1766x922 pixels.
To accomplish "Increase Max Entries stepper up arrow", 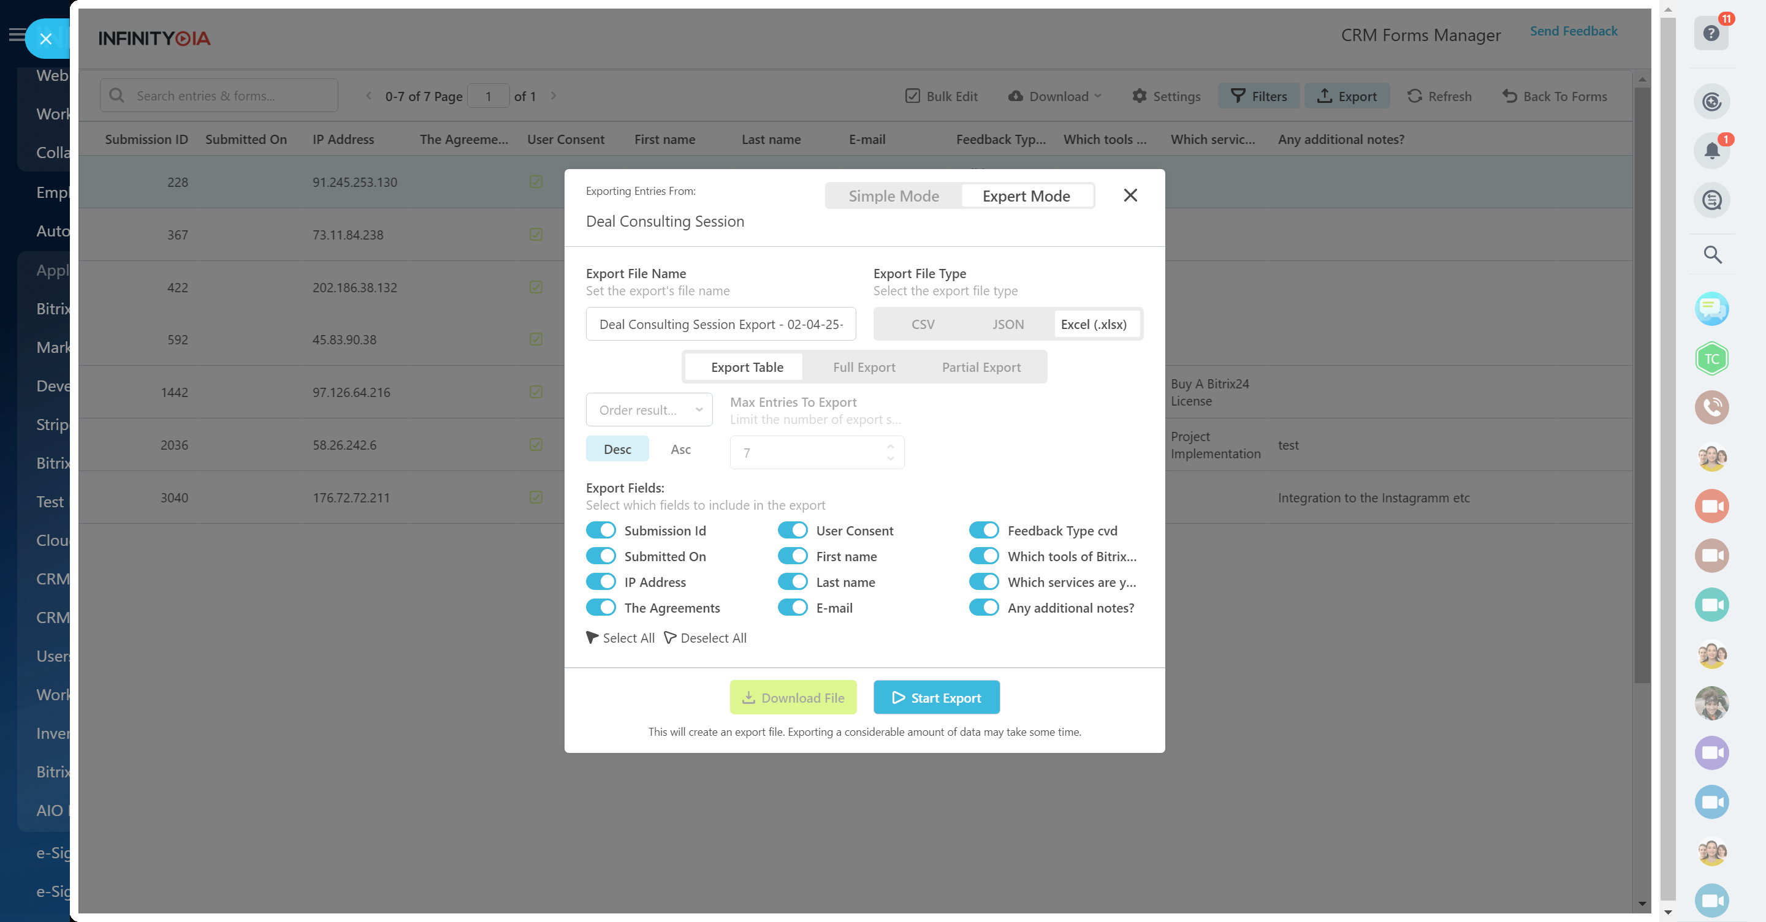I will (890, 446).
